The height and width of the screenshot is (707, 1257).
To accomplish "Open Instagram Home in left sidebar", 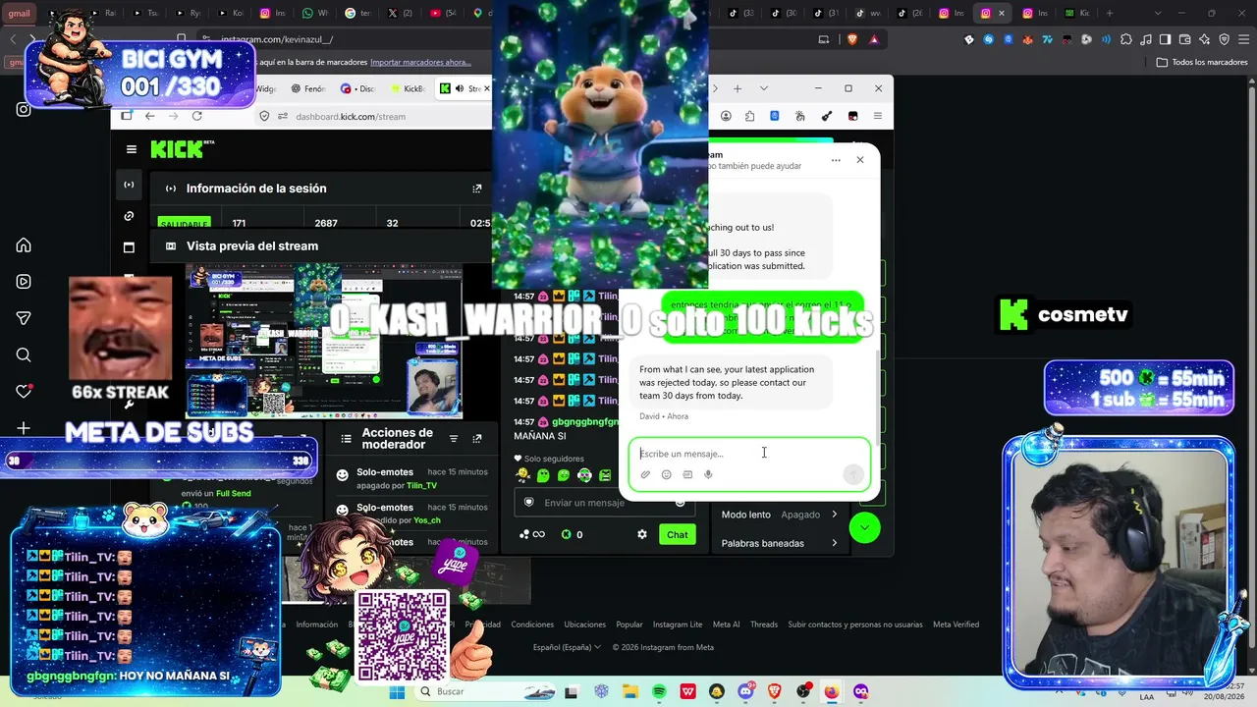I will (x=24, y=245).
